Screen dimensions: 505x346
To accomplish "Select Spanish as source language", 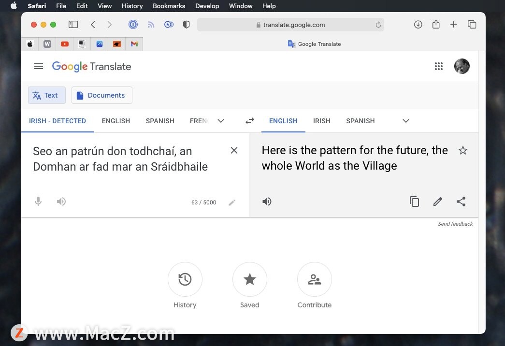I will coord(160,121).
